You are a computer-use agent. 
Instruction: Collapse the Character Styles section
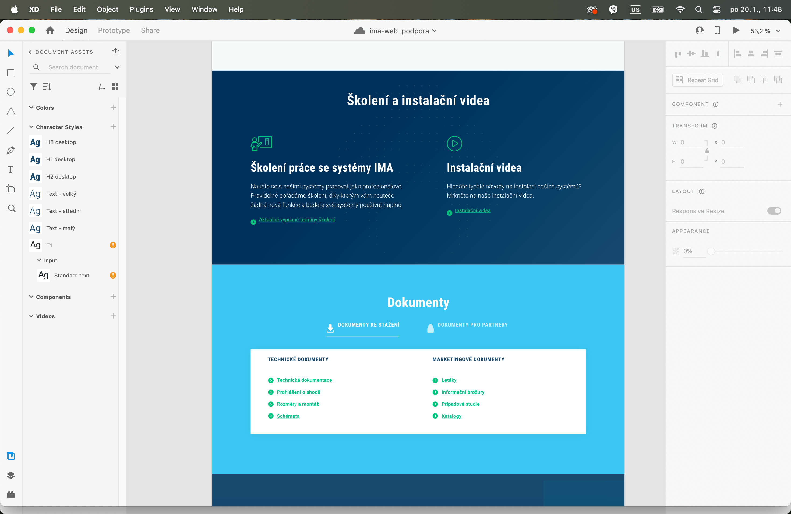coord(31,127)
